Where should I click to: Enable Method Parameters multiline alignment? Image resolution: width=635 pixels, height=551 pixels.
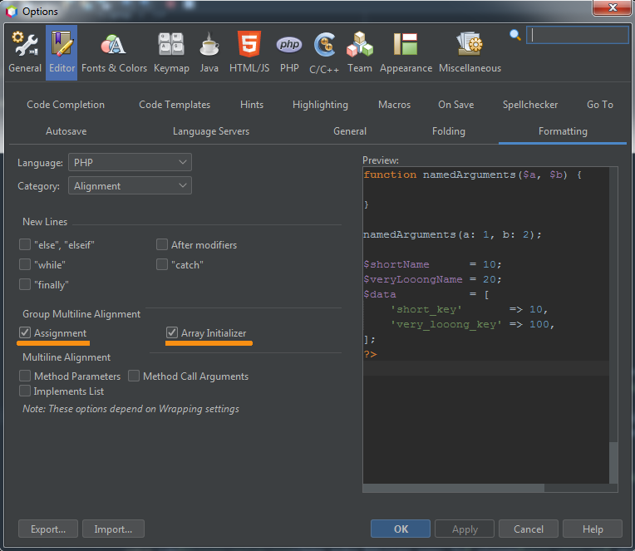click(x=25, y=376)
